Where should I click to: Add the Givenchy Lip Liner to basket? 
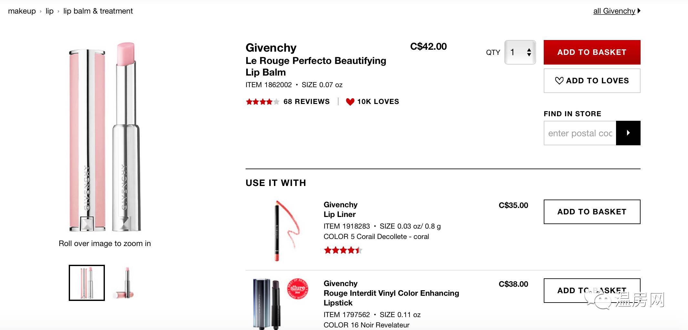coord(592,212)
